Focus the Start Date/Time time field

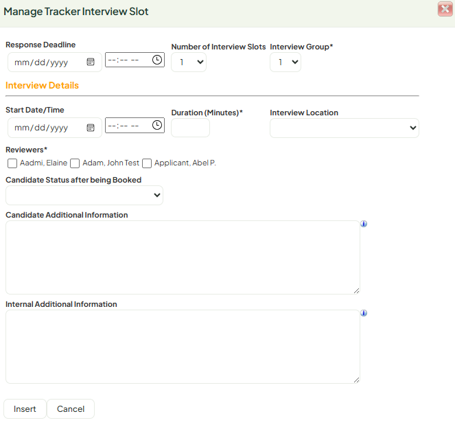(x=135, y=126)
